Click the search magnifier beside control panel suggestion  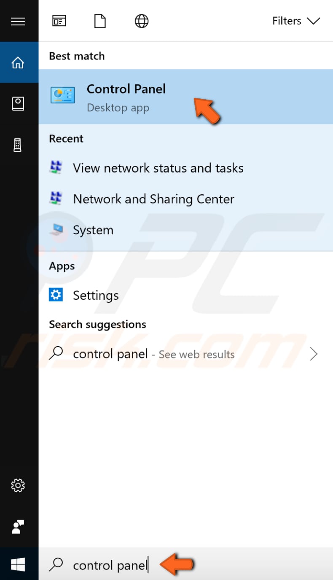(56, 354)
